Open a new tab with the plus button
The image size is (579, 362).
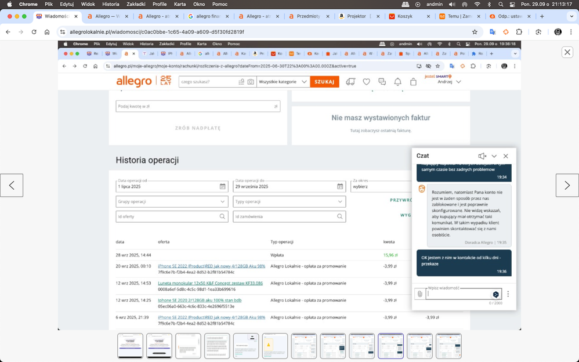tap(542, 16)
